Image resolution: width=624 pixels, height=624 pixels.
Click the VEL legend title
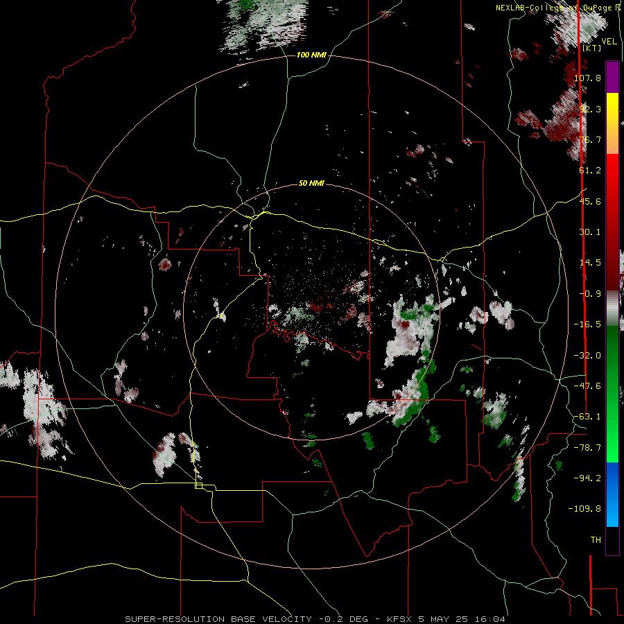[x=609, y=42]
